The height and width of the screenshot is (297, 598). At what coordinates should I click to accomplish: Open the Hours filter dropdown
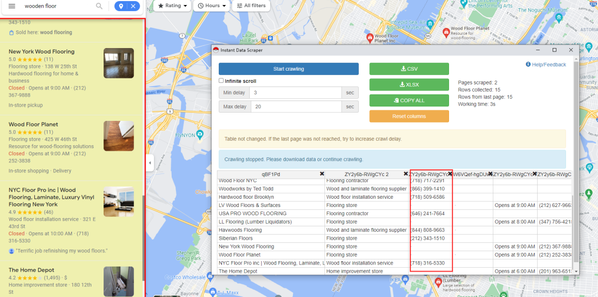[212, 6]
